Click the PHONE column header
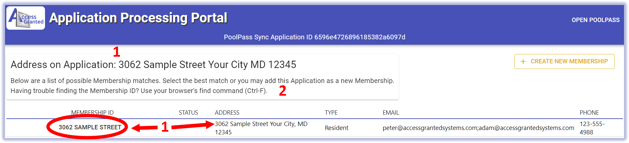The image size is (629, 143). (x=589, y=113)
